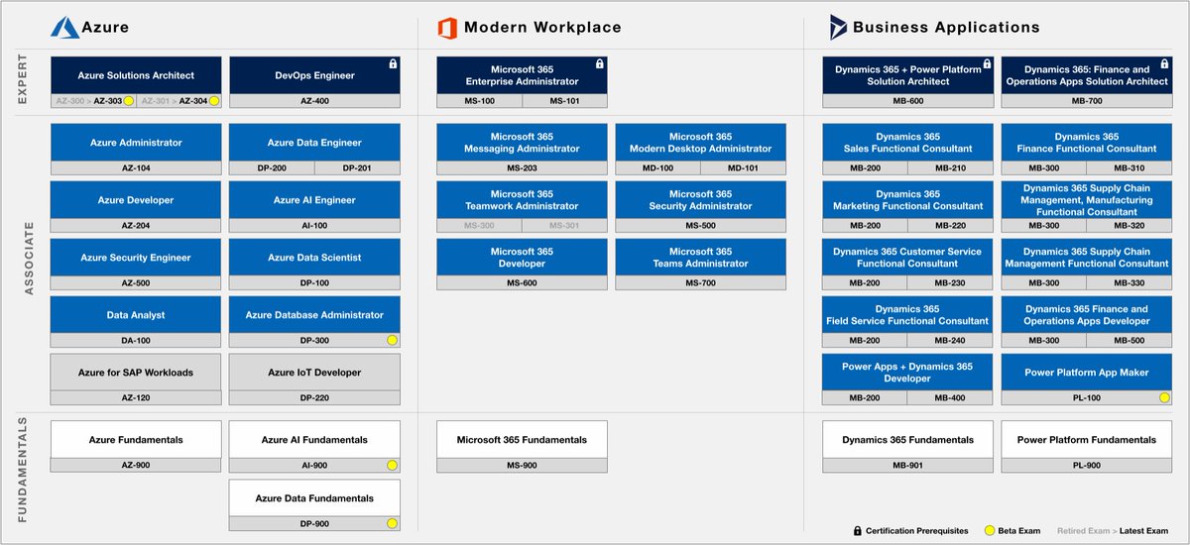Image resolution: width=1190 pixels, height=545 pixels.
Task: Click the beta dot on AI-900 row
Action: point(392,465)
